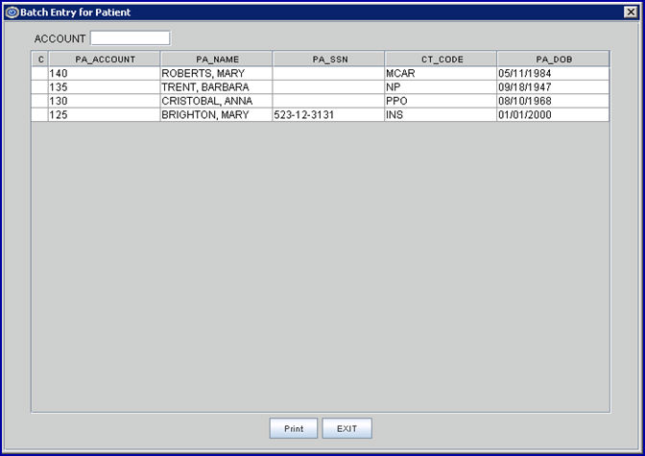Image resolution: width=645 pixels, height=456 pixels.
Task: Select account 140 cell
Action: click(105, 73)
